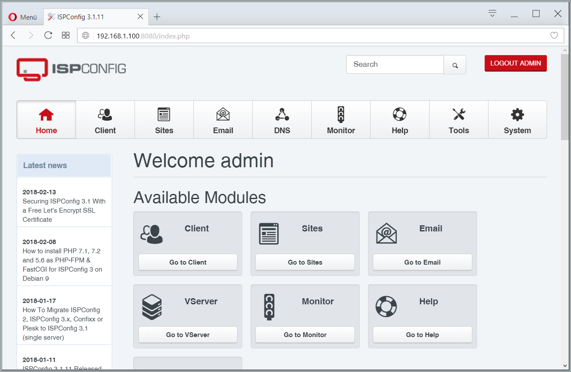This screenshot has width=571, height=372.
Task: Click the Client module card icon
Action: coord(151,234)
